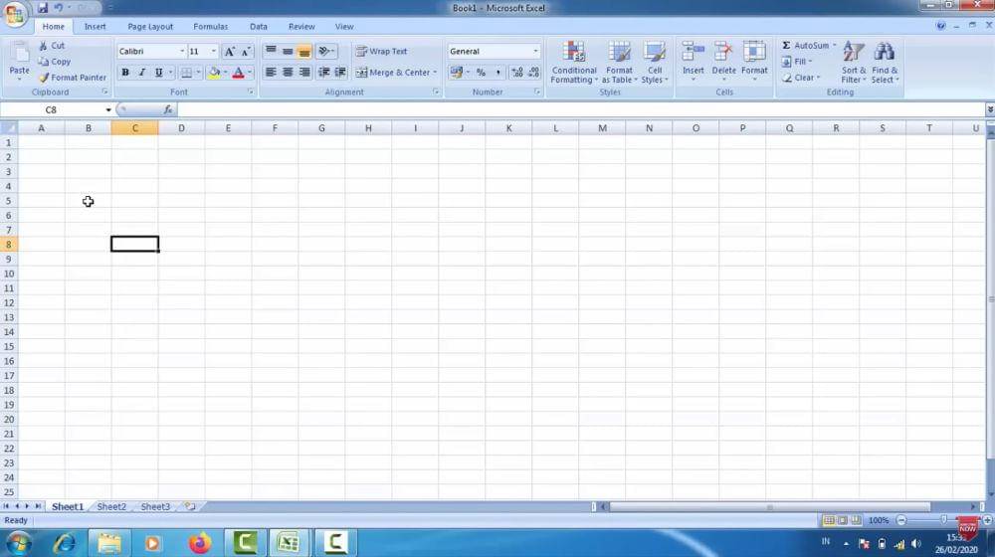Image resolution: width=995 pixels, height=557 pixels.
Task: Click the Insert cells icon
Action: pyautogui.click(x=694, y=53)
